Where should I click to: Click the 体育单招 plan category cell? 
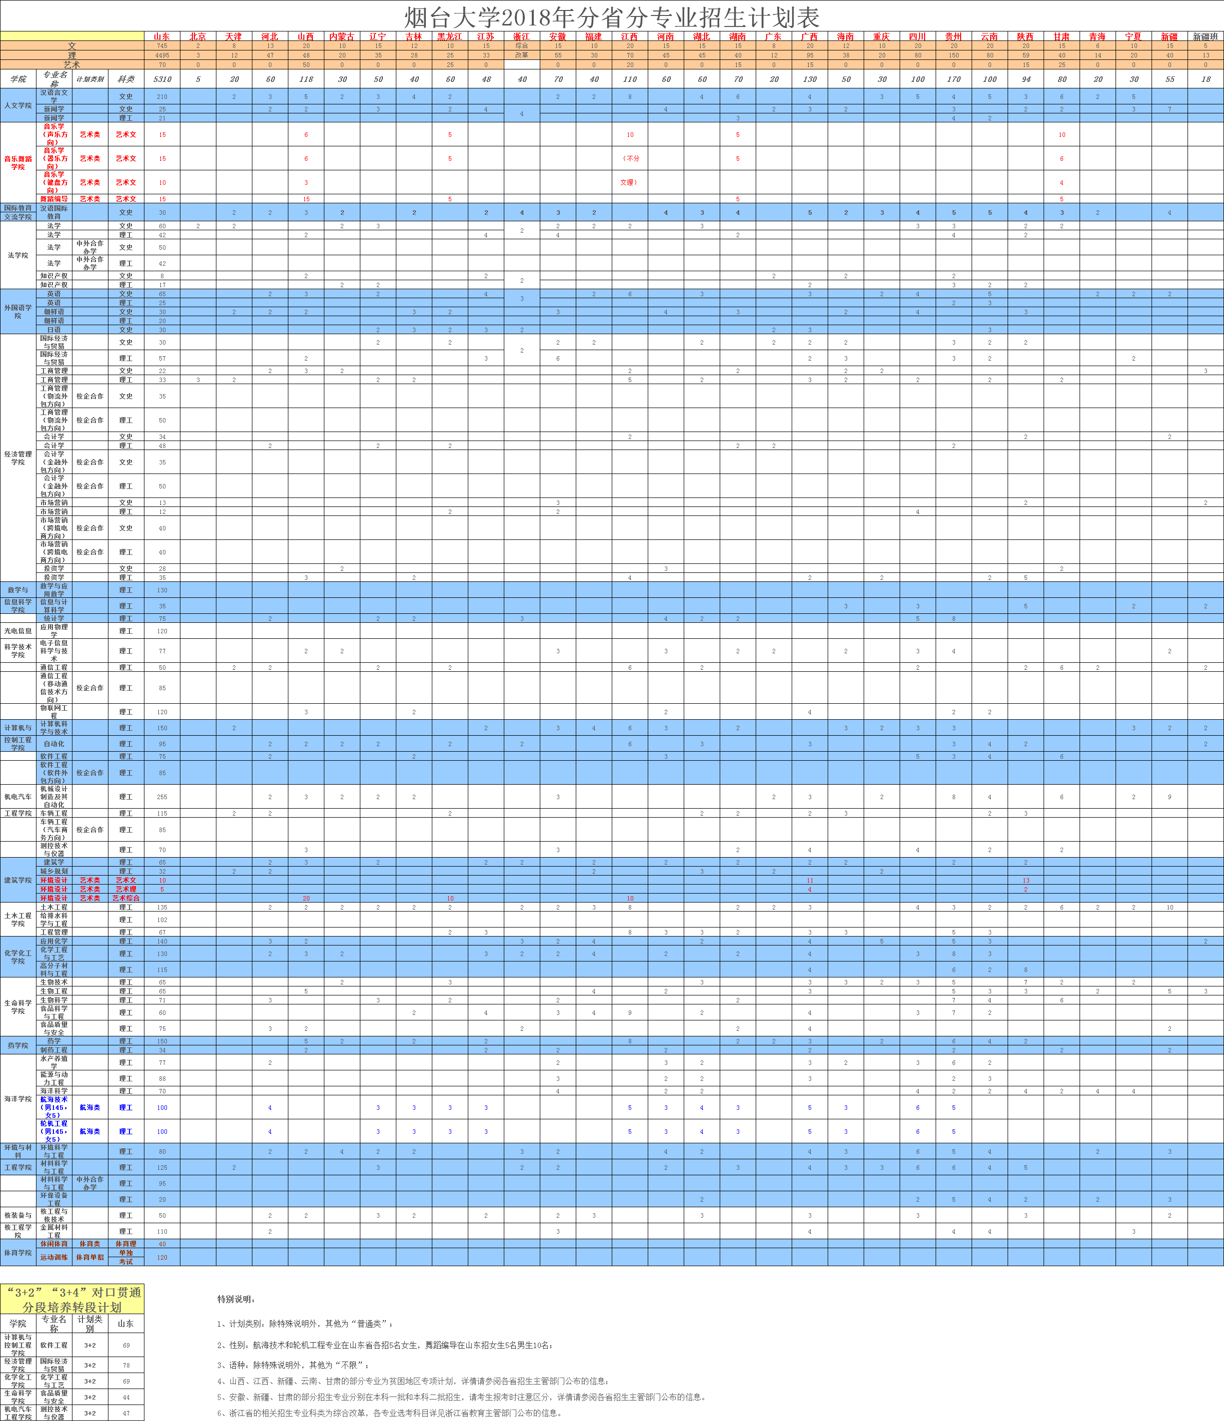(90, 1257)
